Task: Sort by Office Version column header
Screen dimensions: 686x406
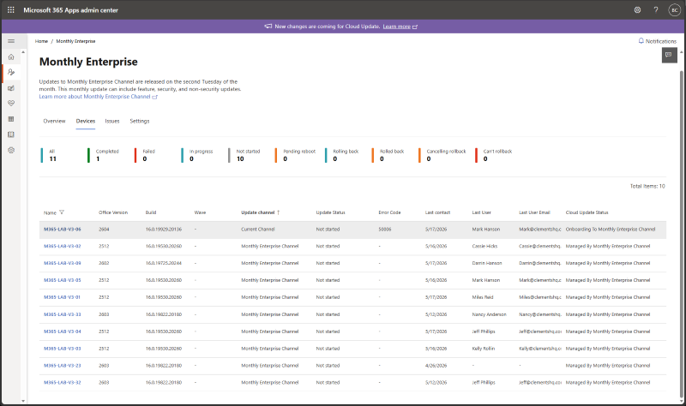Action: click(x=113, y=212)
